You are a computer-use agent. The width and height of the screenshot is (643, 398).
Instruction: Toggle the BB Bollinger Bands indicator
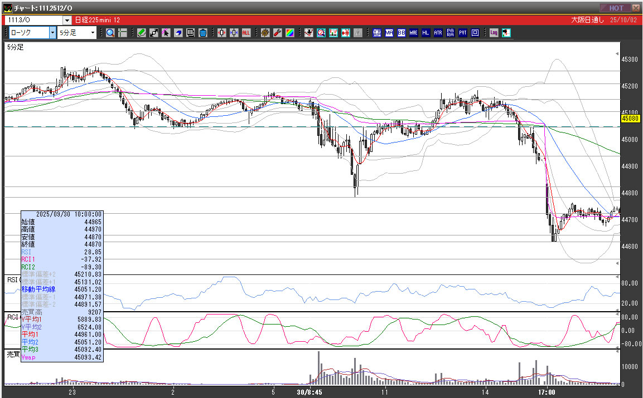[x=401, y=33]
